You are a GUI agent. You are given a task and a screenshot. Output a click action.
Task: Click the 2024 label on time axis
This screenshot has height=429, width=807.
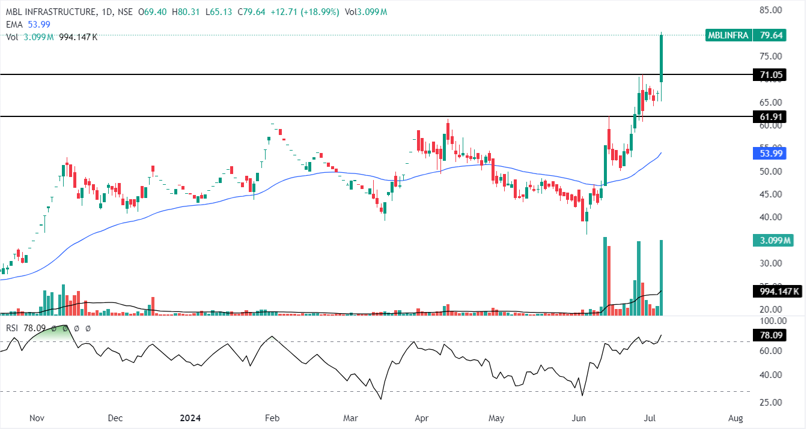tap(190, 417)
